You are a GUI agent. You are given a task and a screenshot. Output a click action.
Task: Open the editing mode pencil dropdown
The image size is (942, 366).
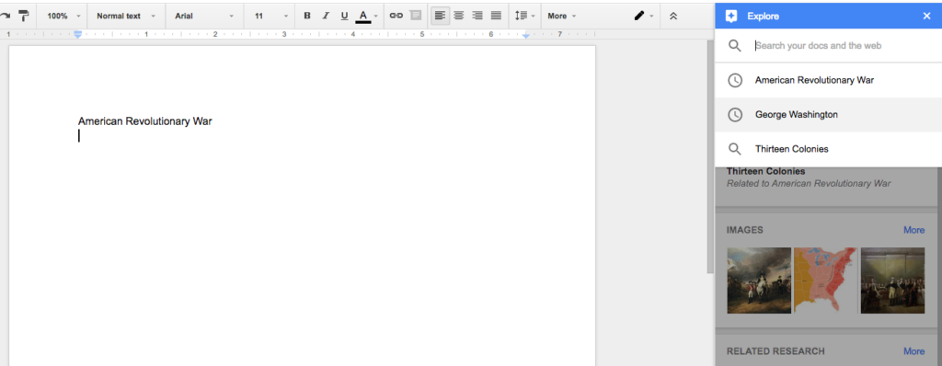tap(643, 16)
